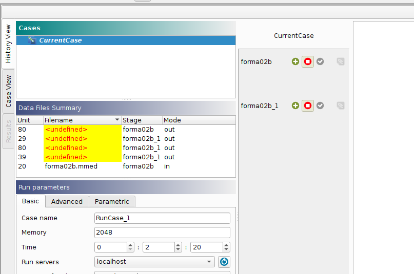Switch to Case View side tab
414x274 pixels.
(x=9, y=92)
